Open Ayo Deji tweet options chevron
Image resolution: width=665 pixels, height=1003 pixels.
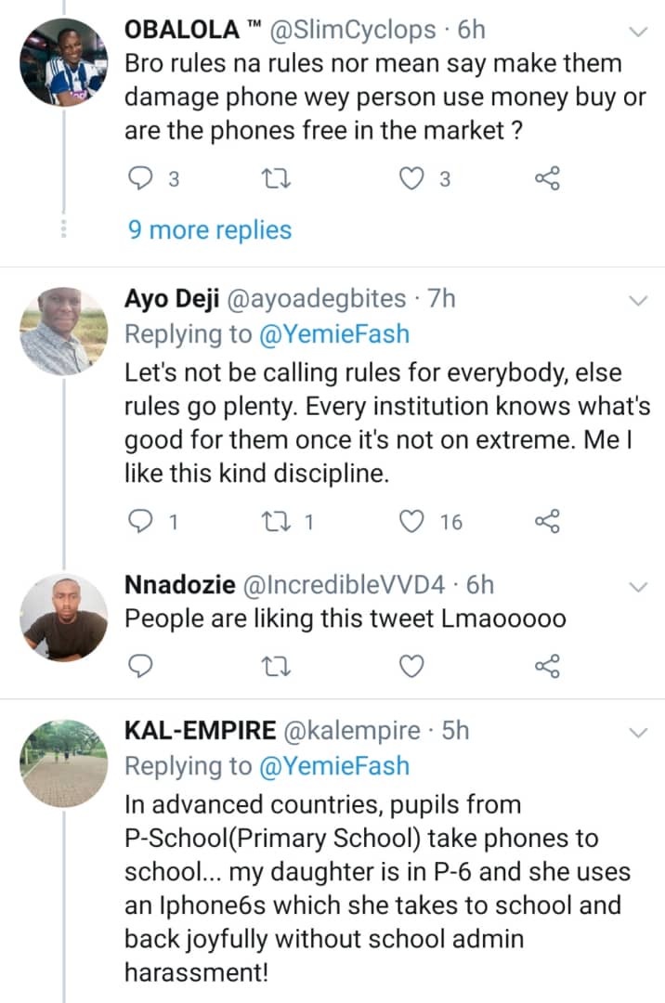click(639, 300)
